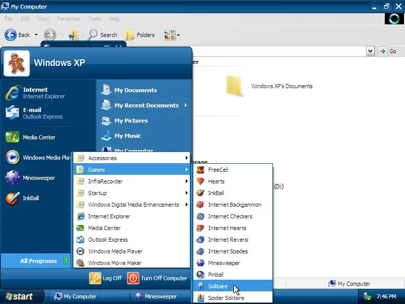
Task: Launch Spider Solitaire
Action: coord(233,298)
